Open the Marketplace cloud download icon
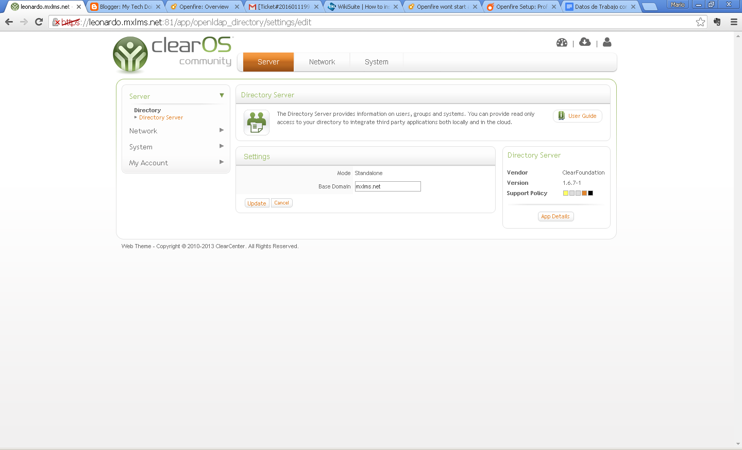The image size is (742, 450). point(585,42)
